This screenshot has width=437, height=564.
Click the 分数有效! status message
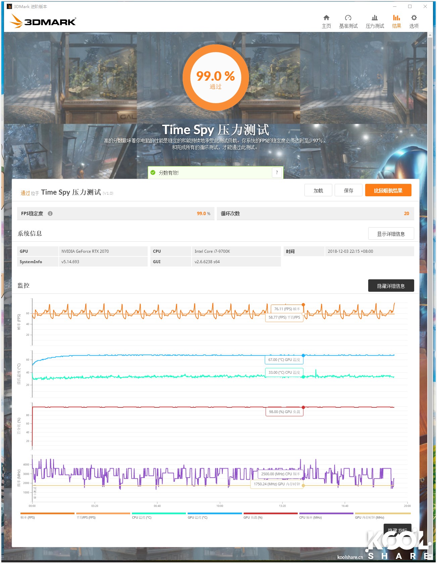[168, 172]
